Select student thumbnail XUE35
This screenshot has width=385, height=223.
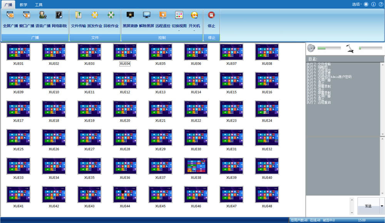[x=89, y=166]
